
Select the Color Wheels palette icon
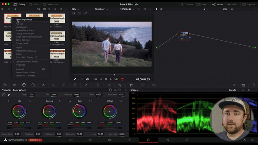click(x=24, y=85)
